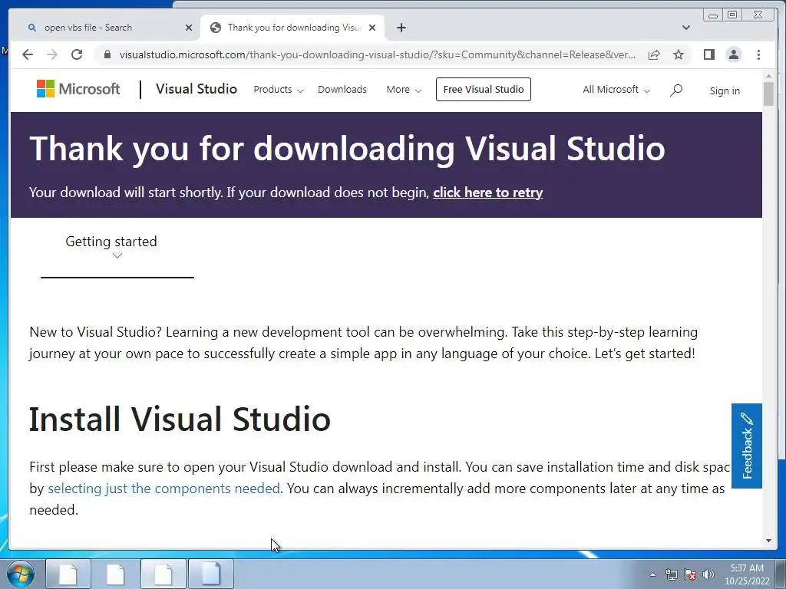
Task: Open the Windows Start menu
Action: tap(20, 574)
